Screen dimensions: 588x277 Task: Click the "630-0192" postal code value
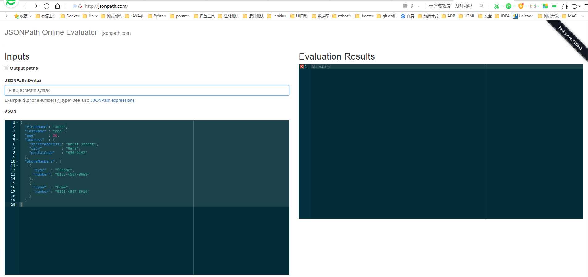[x=77, y=153]
